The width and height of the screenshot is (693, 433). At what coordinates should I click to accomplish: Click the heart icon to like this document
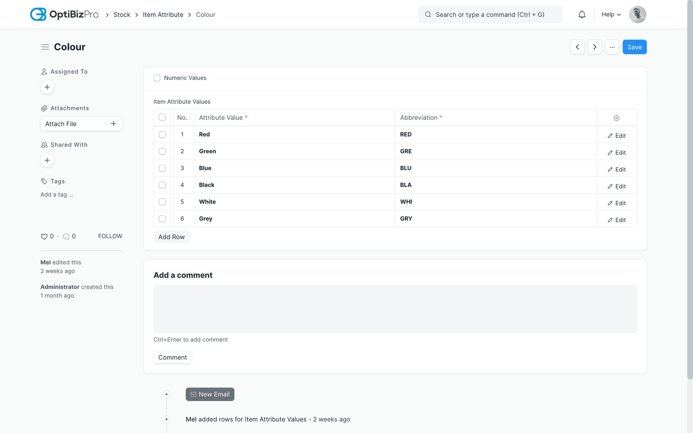click(x=44, y=236)
